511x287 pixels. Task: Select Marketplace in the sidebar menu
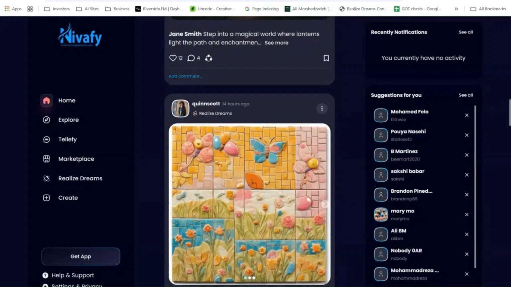[x=76, y=159]
